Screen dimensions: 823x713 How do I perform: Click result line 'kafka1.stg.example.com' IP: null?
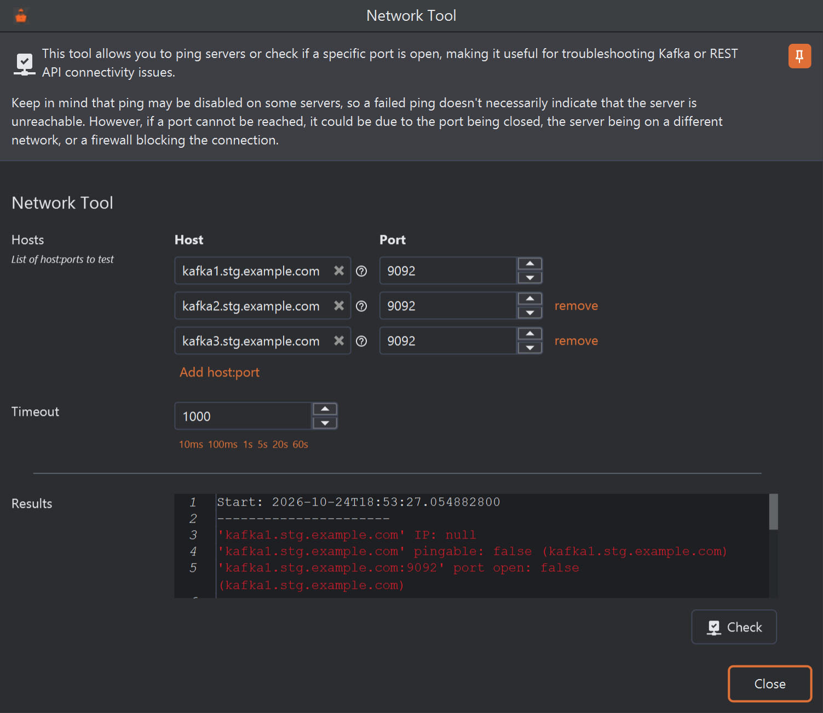coord(347,535)
